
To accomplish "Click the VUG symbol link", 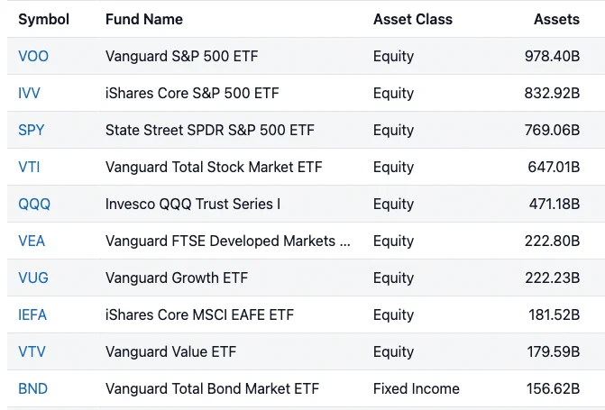I will coord(33,278).
